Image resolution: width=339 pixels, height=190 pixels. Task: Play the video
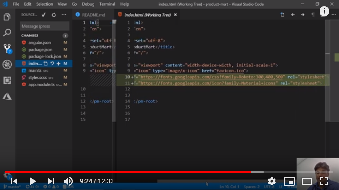33,181
